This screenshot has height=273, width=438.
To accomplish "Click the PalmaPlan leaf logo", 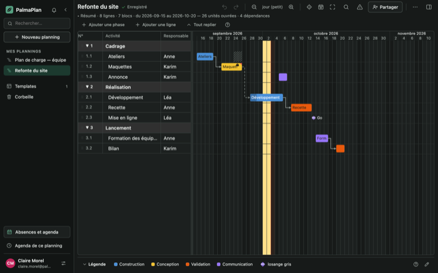I will [x=9, y=10].
